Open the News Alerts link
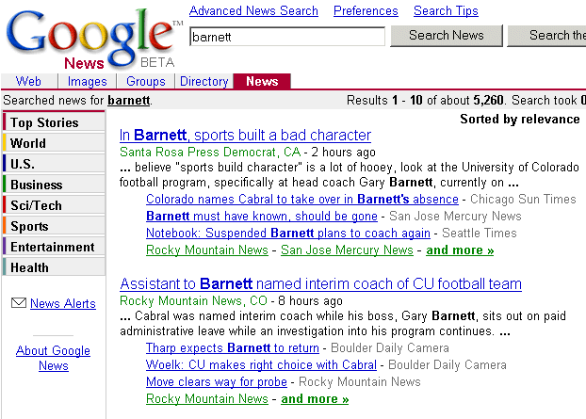The height and width of the screenshot is (419, 586). (63, 303)
